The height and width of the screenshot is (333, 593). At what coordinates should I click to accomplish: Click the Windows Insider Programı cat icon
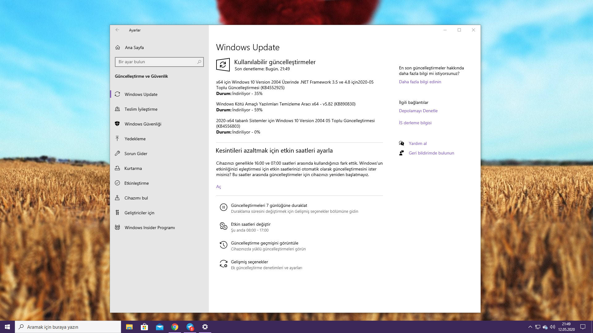(117, 227)
